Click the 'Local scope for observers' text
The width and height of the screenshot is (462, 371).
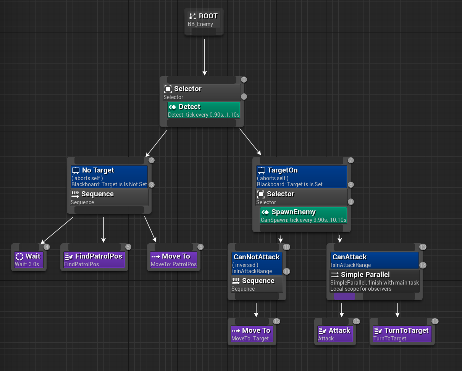pos(361,289)
